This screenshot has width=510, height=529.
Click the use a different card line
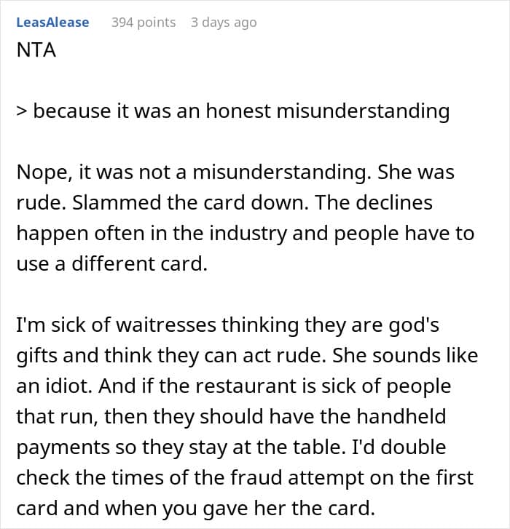pyautogui.click(x=111, y=264)
